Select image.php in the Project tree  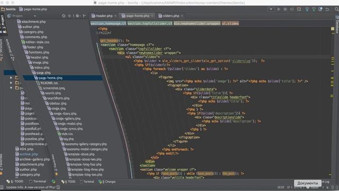[38, 63]
